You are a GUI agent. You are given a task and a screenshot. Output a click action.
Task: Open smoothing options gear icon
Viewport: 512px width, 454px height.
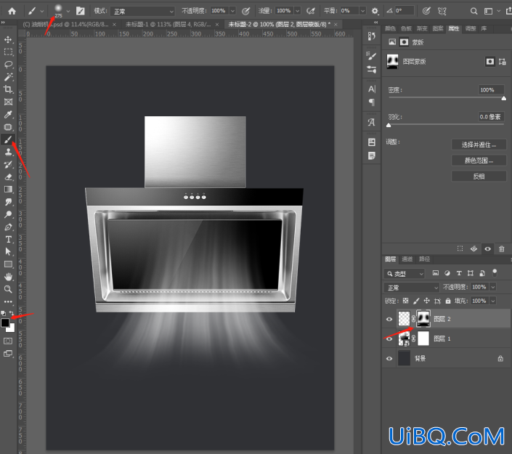[x=375, y=11]
